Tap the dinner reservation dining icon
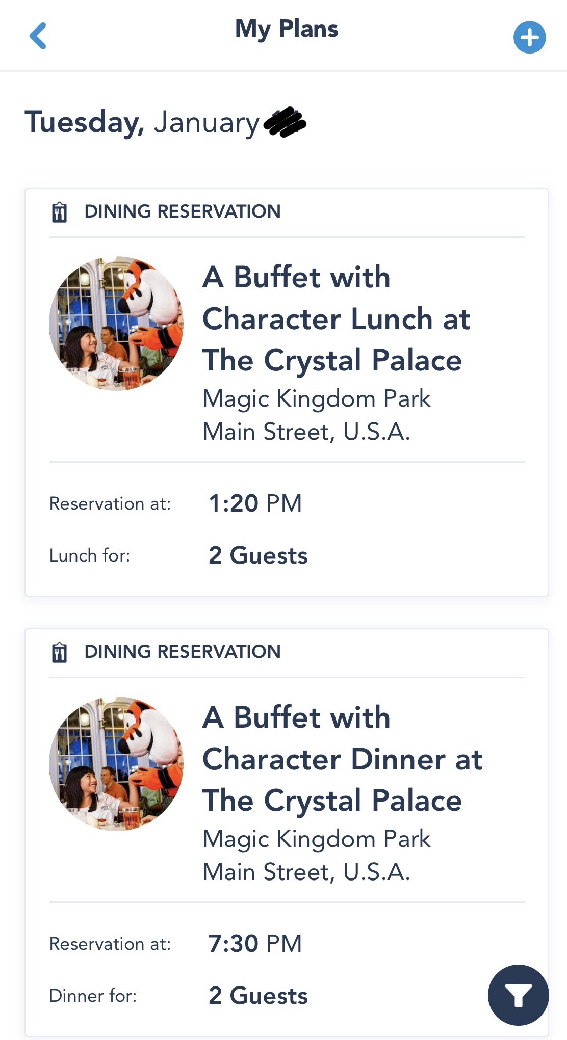567x1040 pixels. (60, 652)
